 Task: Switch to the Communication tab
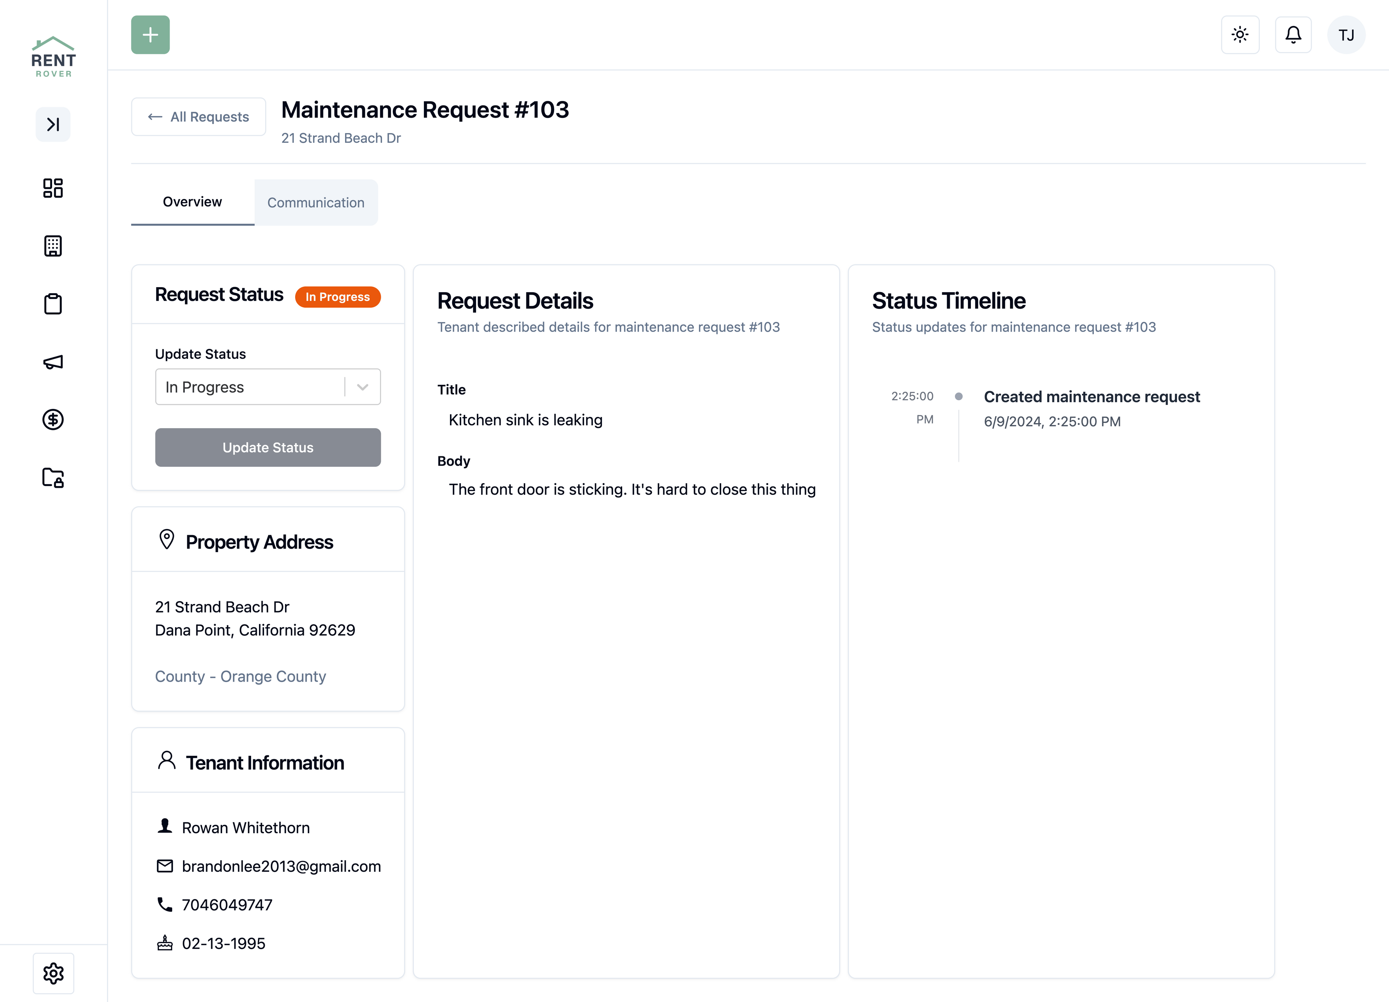coord(316,202)
